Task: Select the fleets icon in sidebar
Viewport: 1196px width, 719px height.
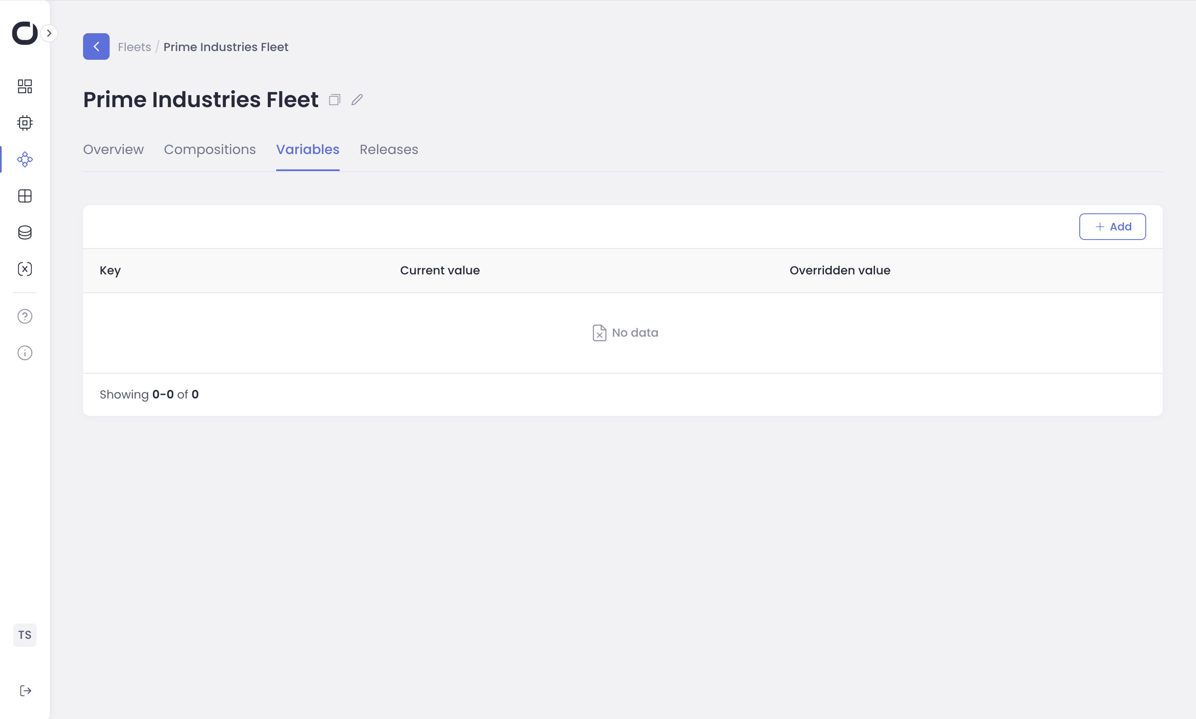Action: [25, 159]
